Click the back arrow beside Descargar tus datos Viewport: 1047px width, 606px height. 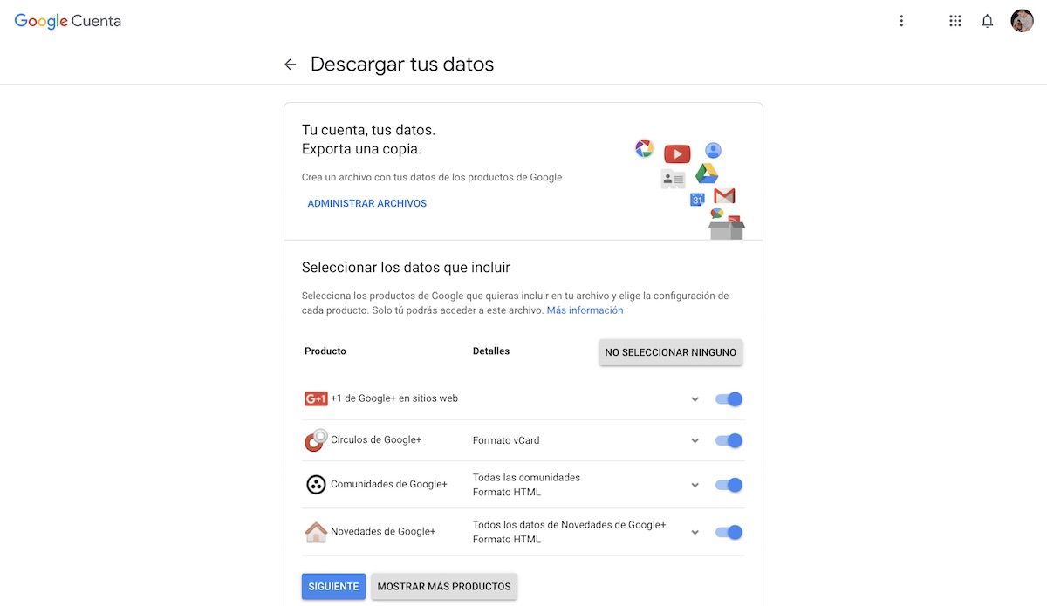pyautogui.click(x=291, y=65)
